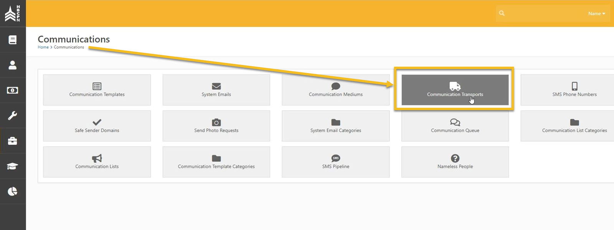The height and width of the screenshot is (230, 614).
Task: Open the person icon in sidebar
Action: [x=13, y=65]
